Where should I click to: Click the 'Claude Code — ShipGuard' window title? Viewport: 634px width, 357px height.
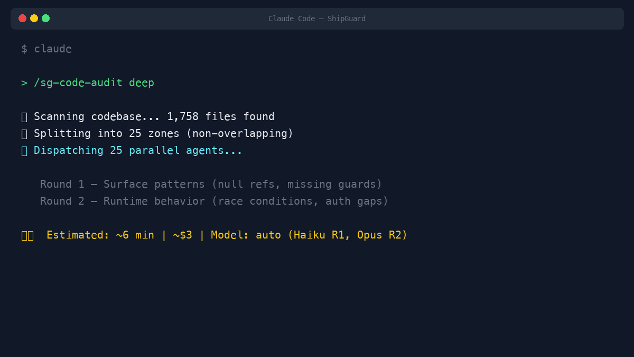point(317,19)
